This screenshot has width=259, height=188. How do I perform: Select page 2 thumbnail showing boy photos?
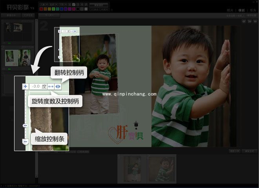(18, 58)
